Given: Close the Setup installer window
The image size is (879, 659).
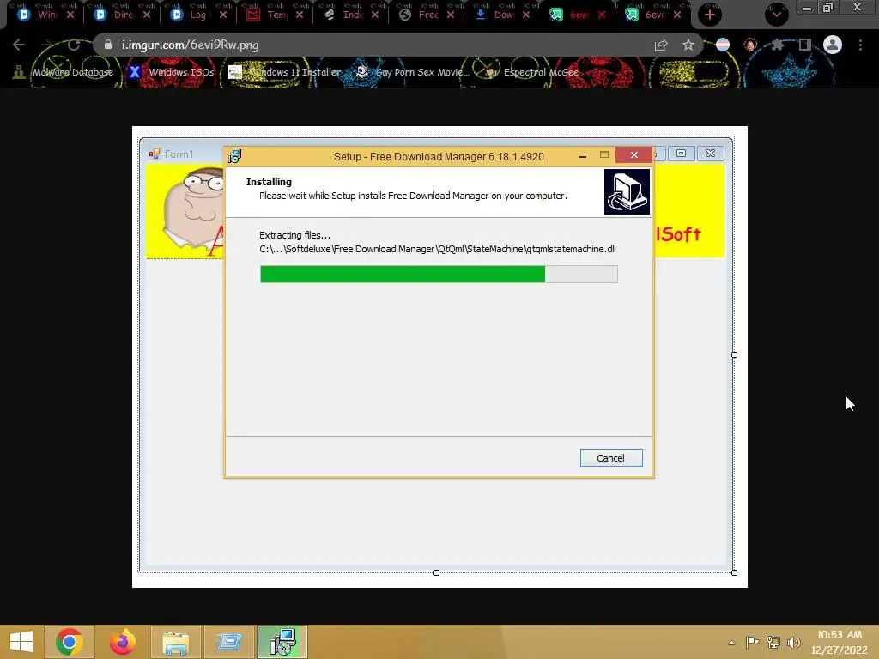Looking at the screenshot, I should (x=634, y=154).
